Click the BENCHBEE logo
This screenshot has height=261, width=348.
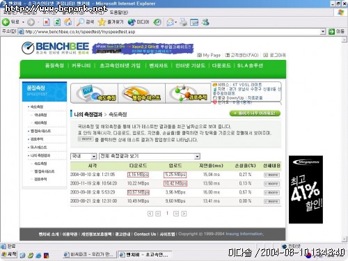[55, 48]
